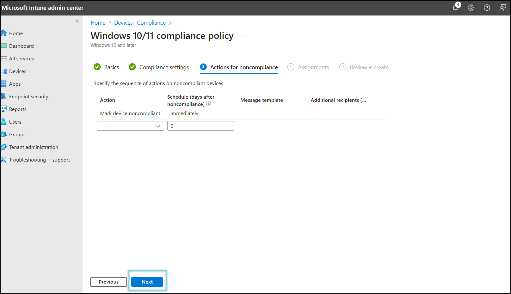Click the Reports monitor icon
Screen dimensions: 511x294
click(3, 109)
